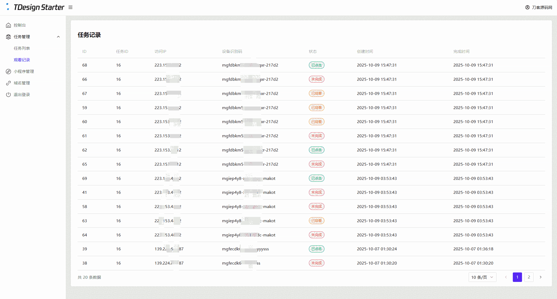Click the user avatar icon top right
Image resolution: width=557 pixels, height=299 pixels.
tap(527, 7)
